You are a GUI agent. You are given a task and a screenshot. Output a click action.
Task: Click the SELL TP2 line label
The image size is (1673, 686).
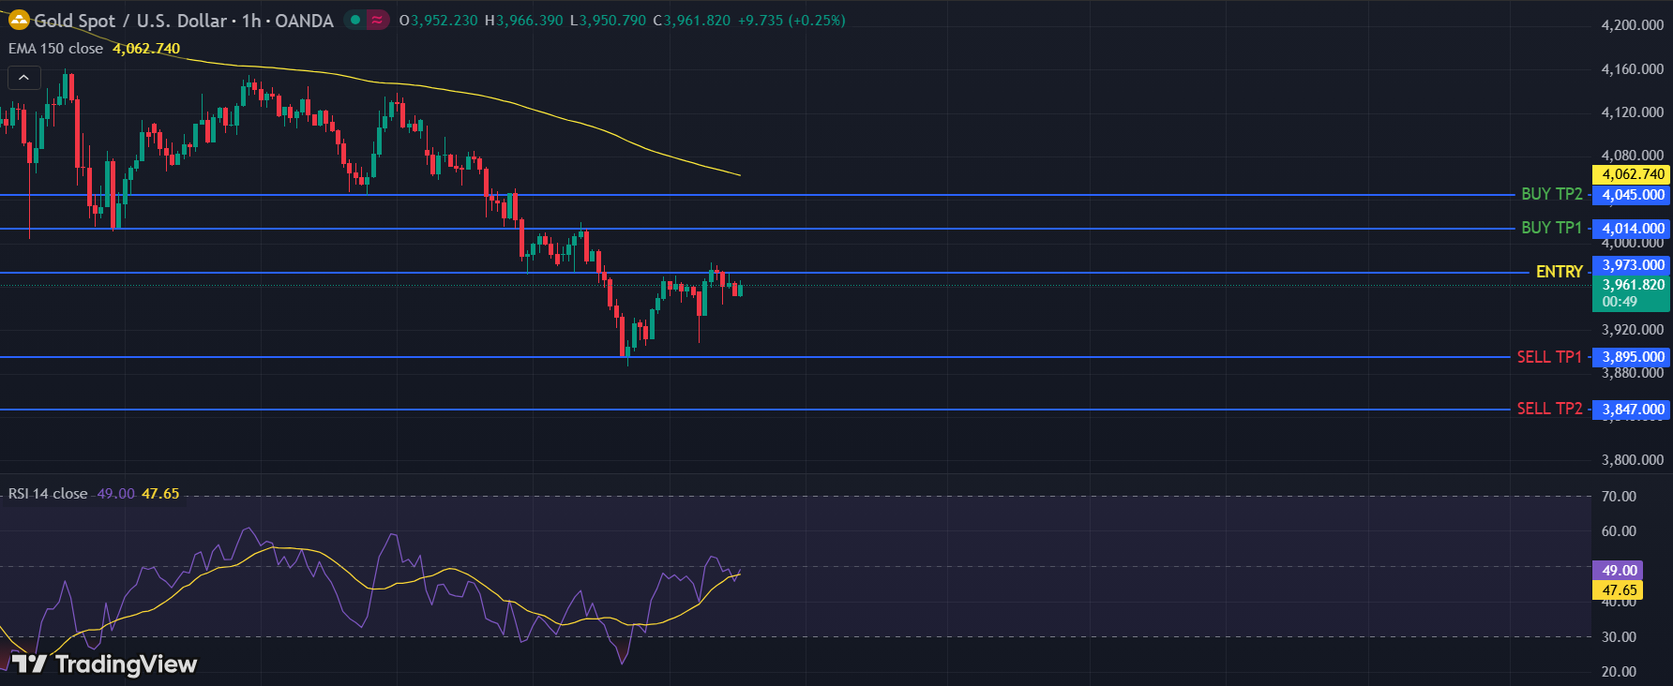click(1549, 409)
